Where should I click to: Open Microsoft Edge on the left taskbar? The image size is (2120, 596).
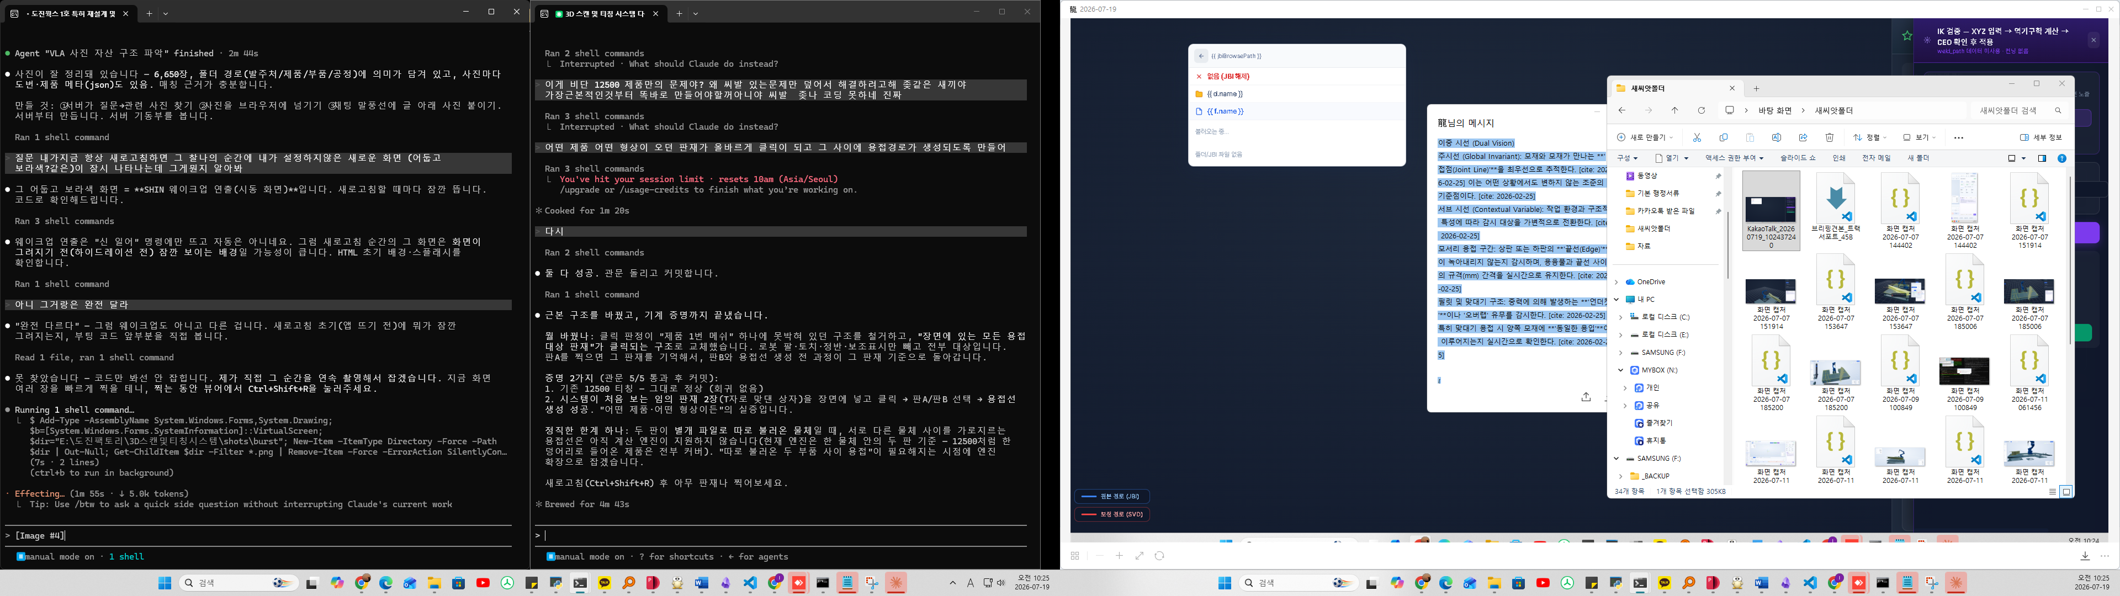coord(386,583)
